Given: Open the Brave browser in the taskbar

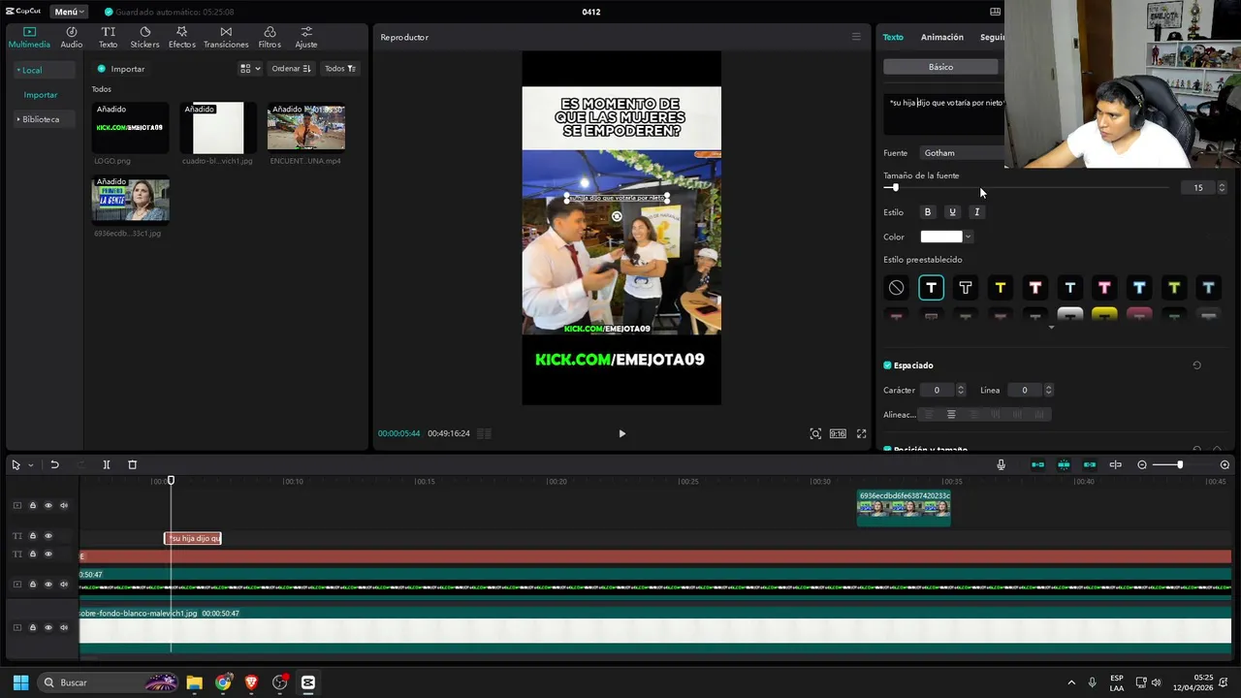Looking at the screenshot, I should (x=252, y=682).
